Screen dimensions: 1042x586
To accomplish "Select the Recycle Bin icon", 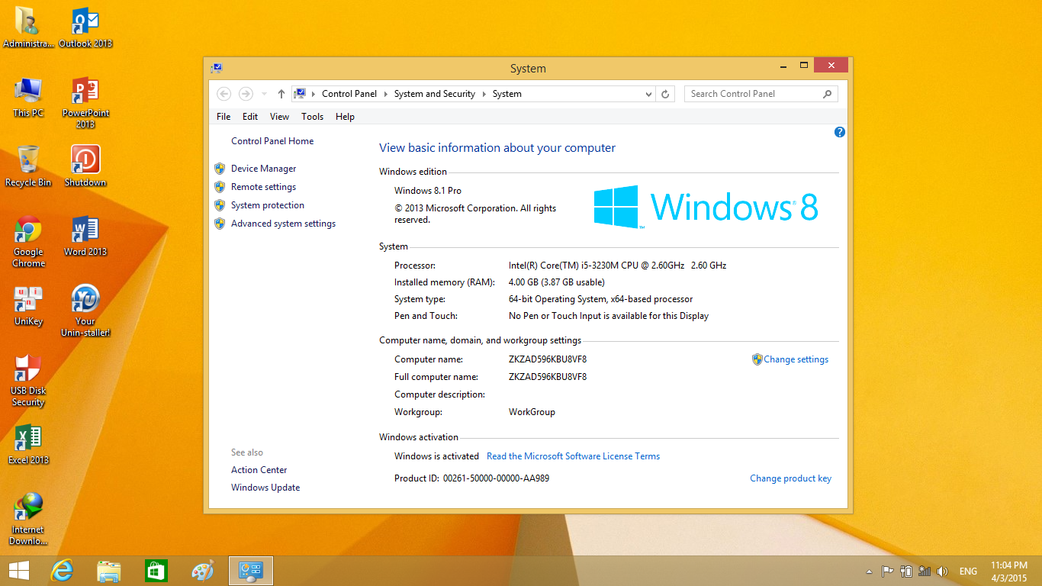I will click(28, 166).
